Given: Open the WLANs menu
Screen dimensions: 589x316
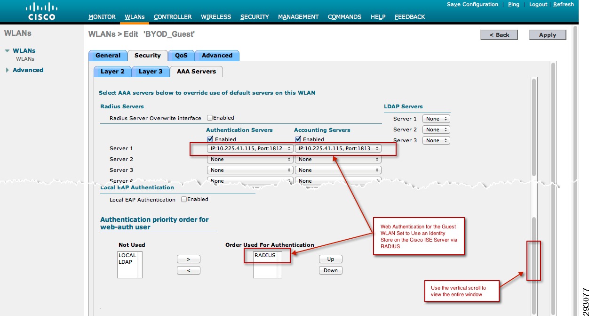Looking at the screenshot, I should [x=135, y=16].
